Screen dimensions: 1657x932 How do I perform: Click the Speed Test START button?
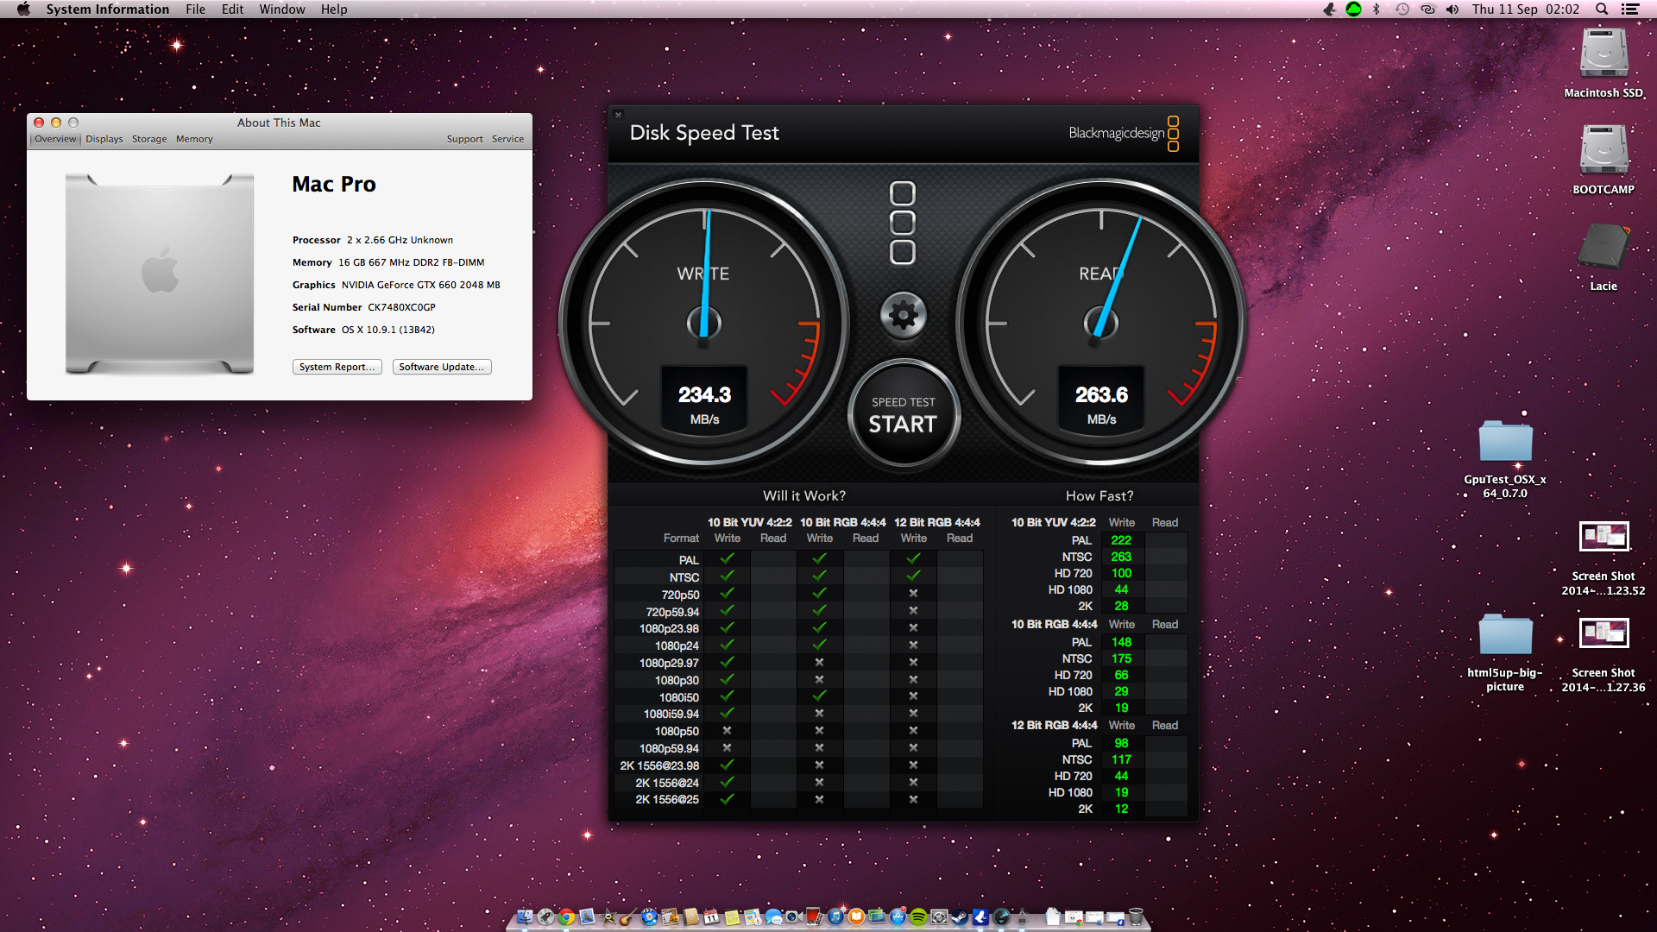tap(903, 415)
